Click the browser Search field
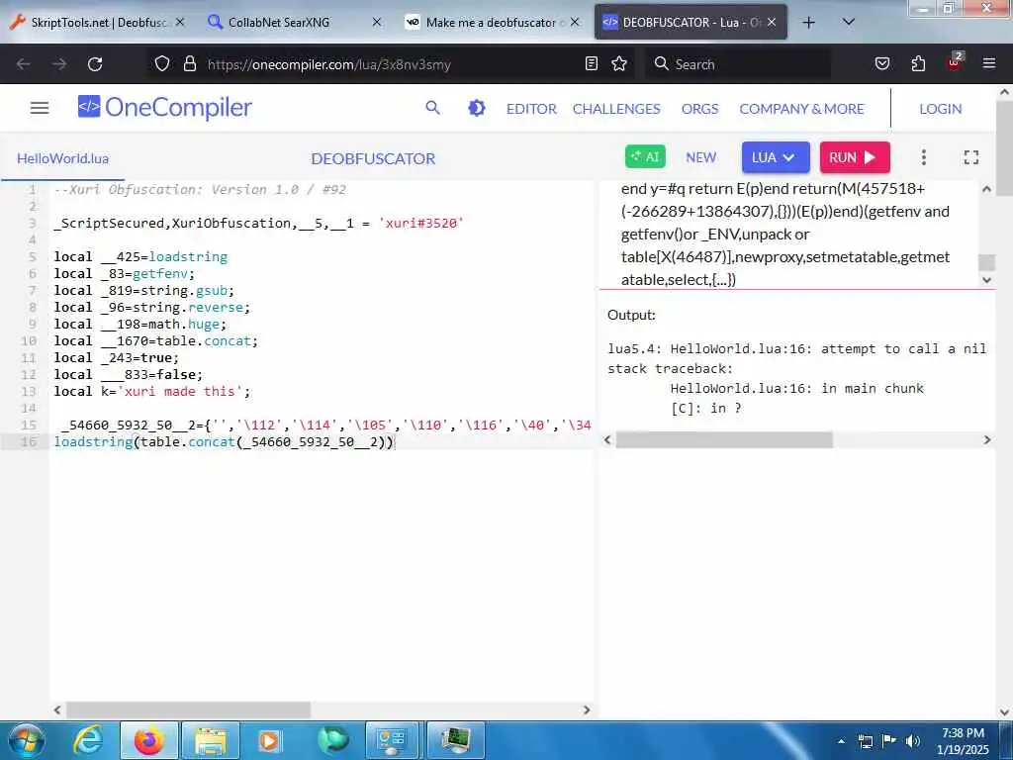Image resolution: width=1013 pixels, height=760 pixels. click(738, 64)
